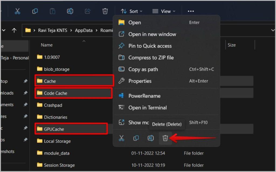Screen dimensions: 276x172
Task: Choose Properties in the context menu
Action: (166, 81)
